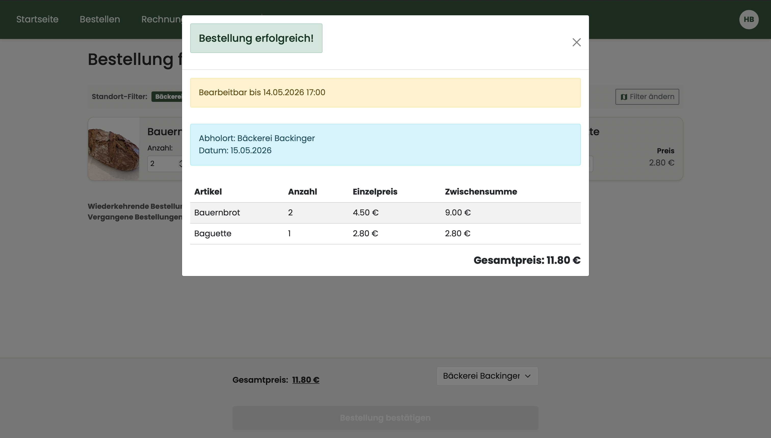Click the Artikel column header

pos(208,191)
